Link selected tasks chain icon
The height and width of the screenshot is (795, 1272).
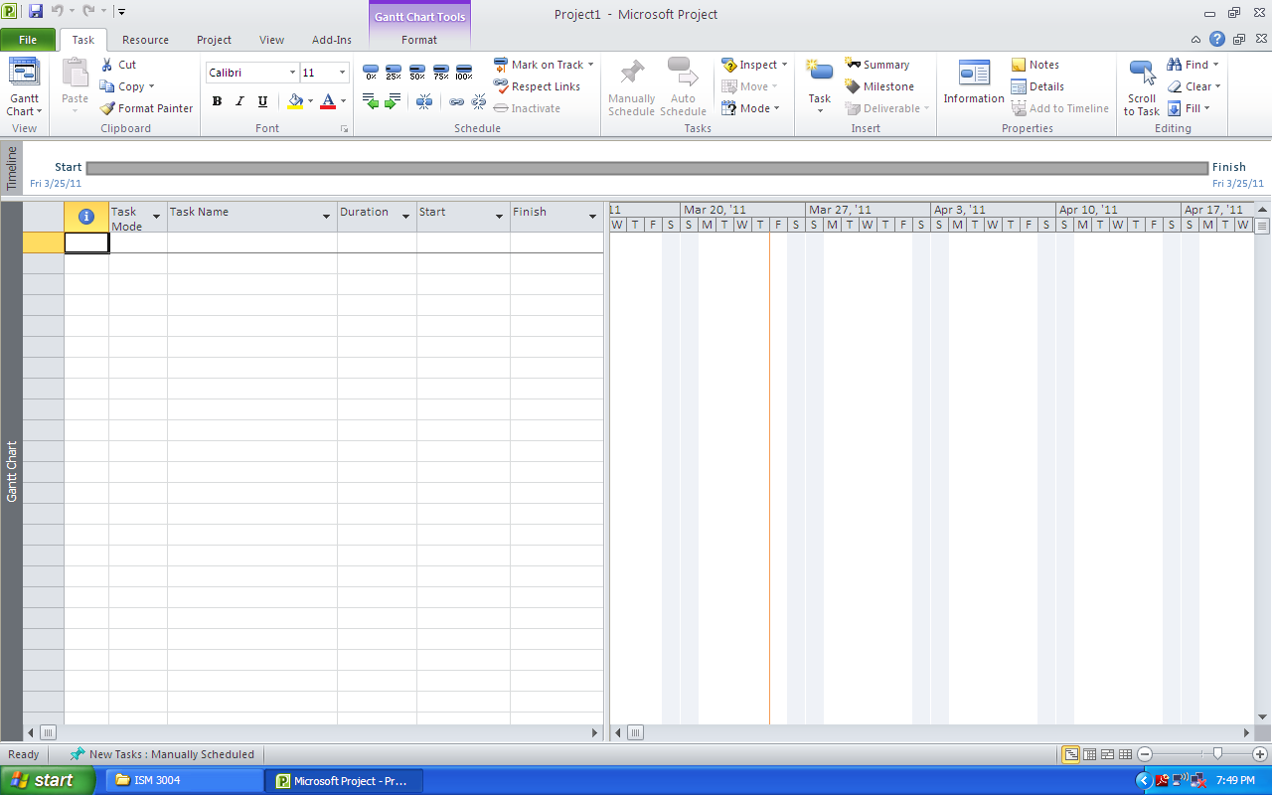457,101
